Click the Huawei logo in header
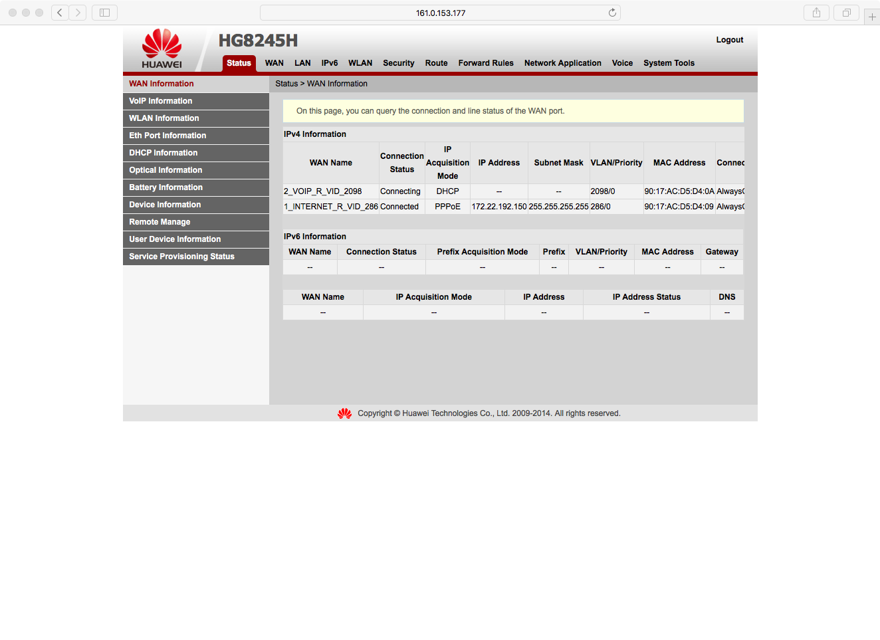This screenshot has height=640, width=880. tap(162, 49)
